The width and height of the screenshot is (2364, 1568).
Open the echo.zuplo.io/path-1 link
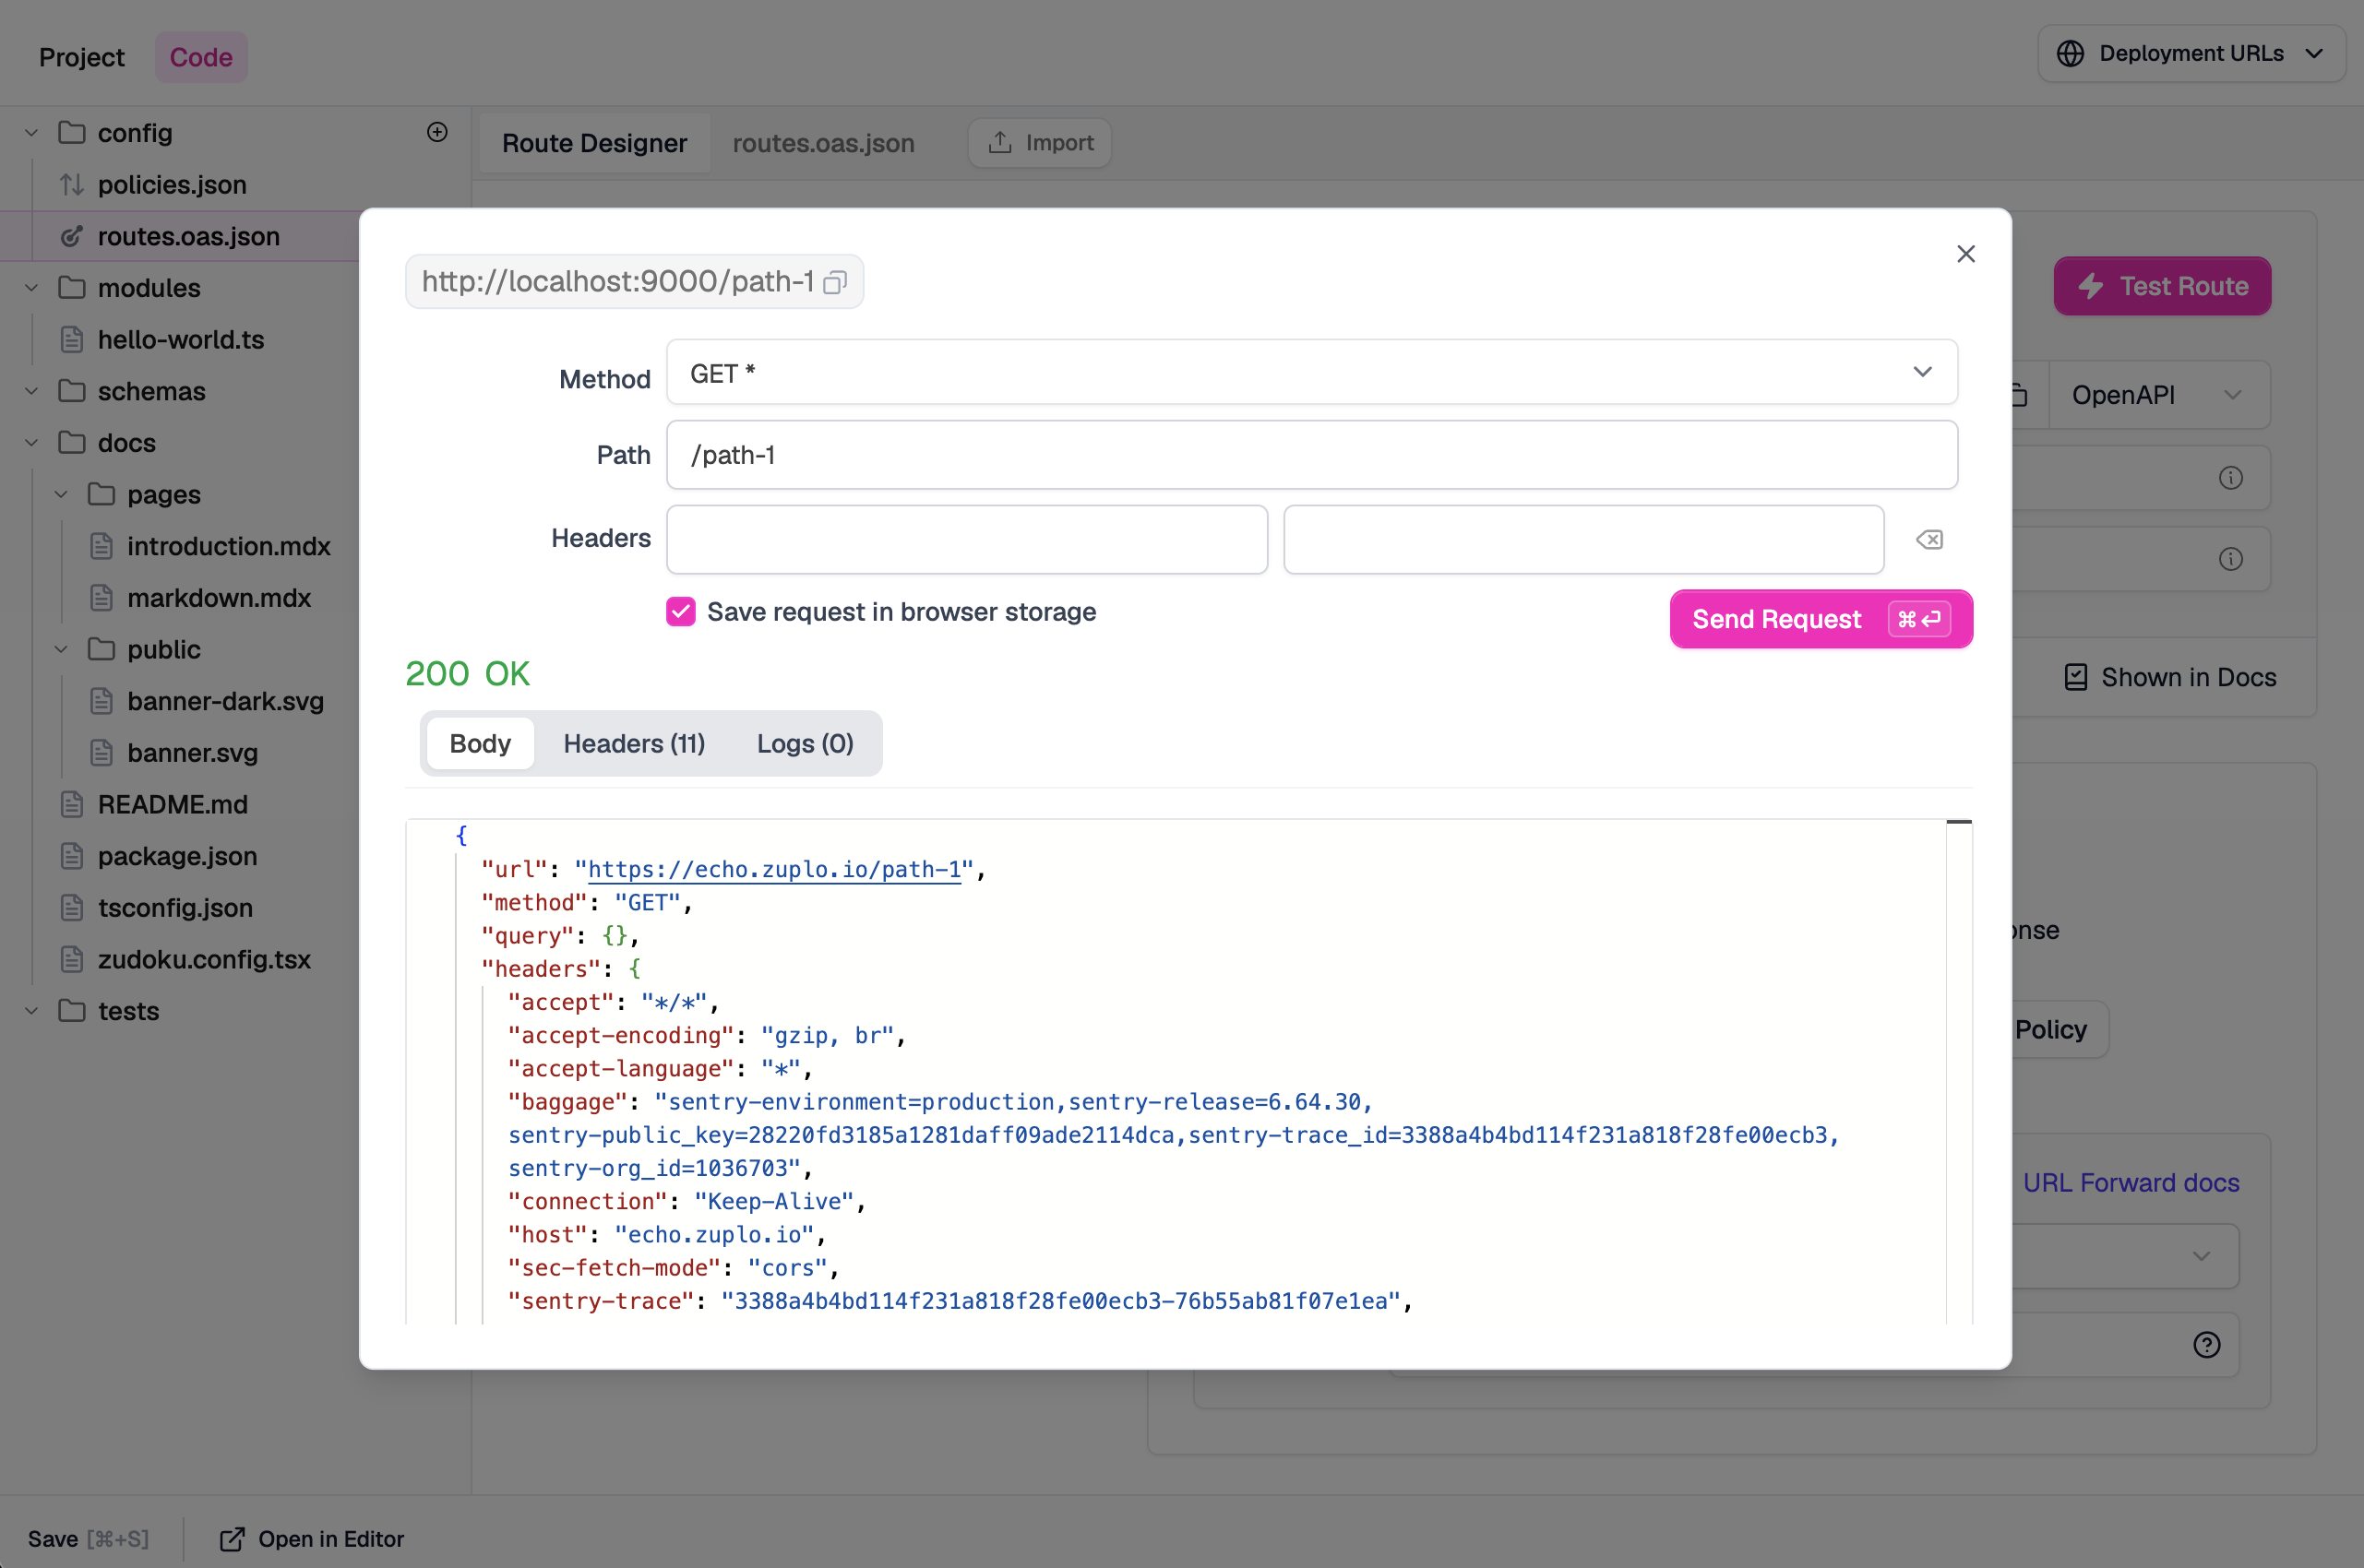click(772, 869)
